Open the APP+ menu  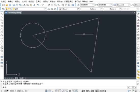(x=91, y=2)
